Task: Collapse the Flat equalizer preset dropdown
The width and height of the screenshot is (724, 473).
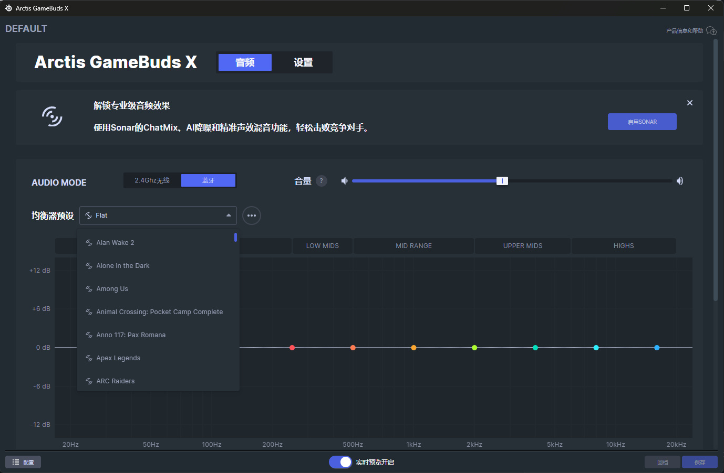Action: coord(158,216)
